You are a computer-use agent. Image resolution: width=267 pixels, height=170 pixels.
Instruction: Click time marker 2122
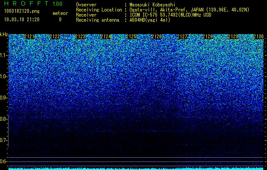[55, 37]
